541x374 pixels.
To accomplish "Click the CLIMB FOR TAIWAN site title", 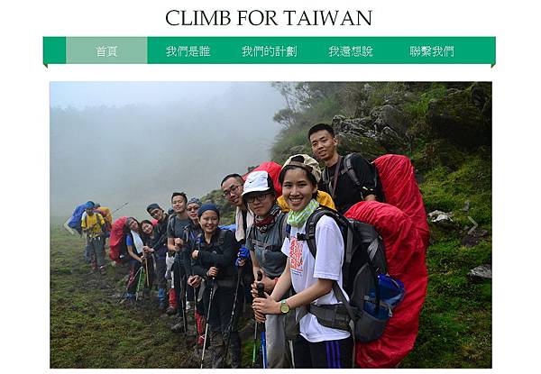I will (269, 18).
